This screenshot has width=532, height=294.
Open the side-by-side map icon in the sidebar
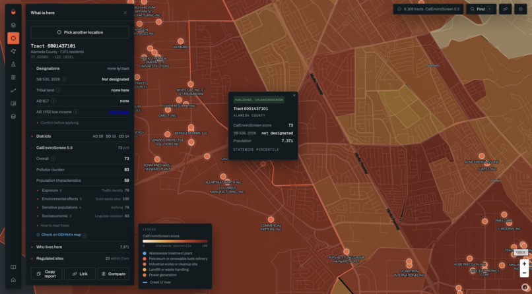click(x=13, y=103)
